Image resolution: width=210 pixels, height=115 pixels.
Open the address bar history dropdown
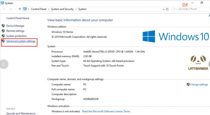(x=164, y=9)
